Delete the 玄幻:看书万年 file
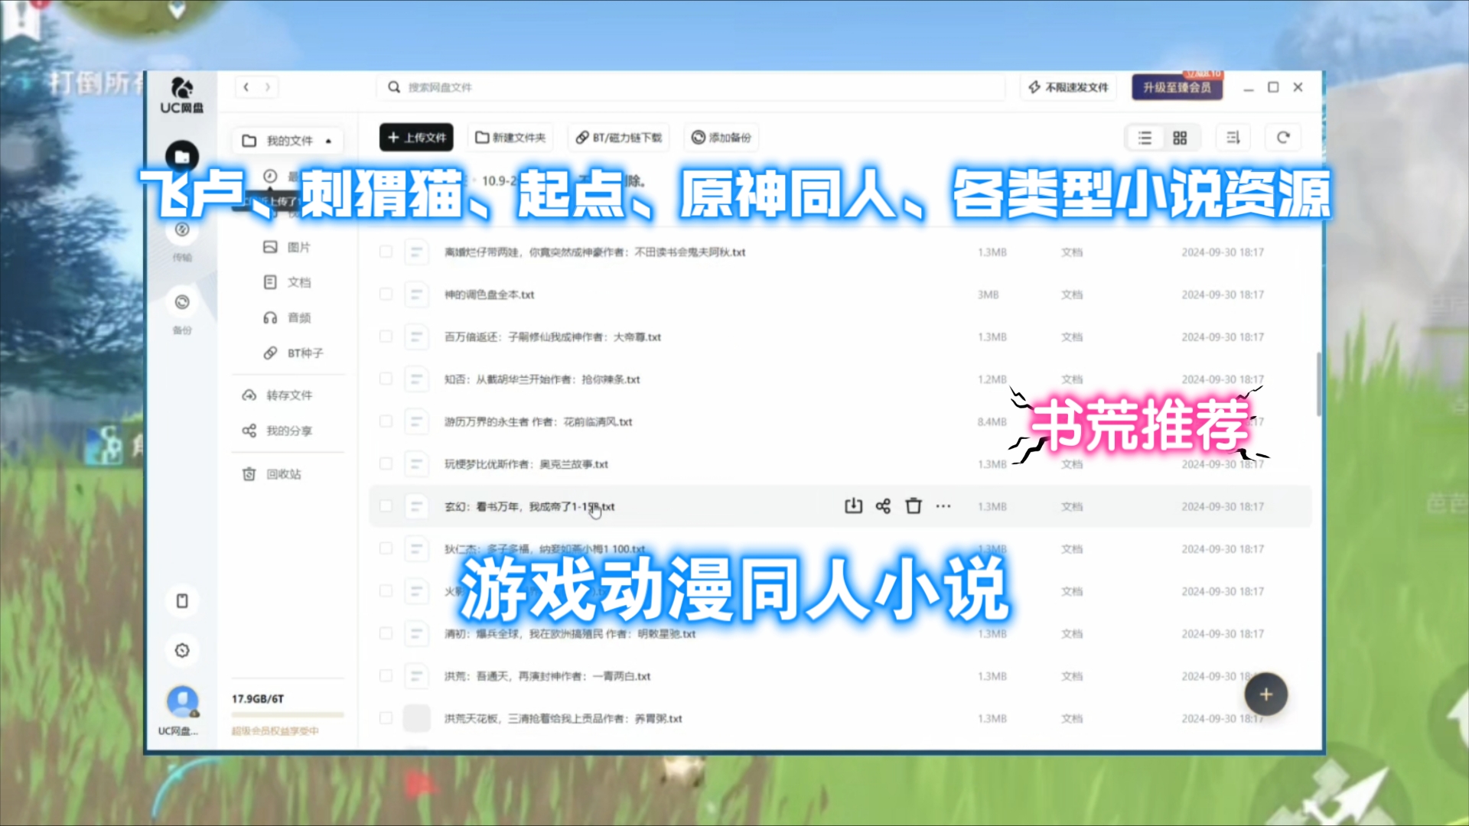This screenshot has width=1469, height=826. click(x=914, y=506)
